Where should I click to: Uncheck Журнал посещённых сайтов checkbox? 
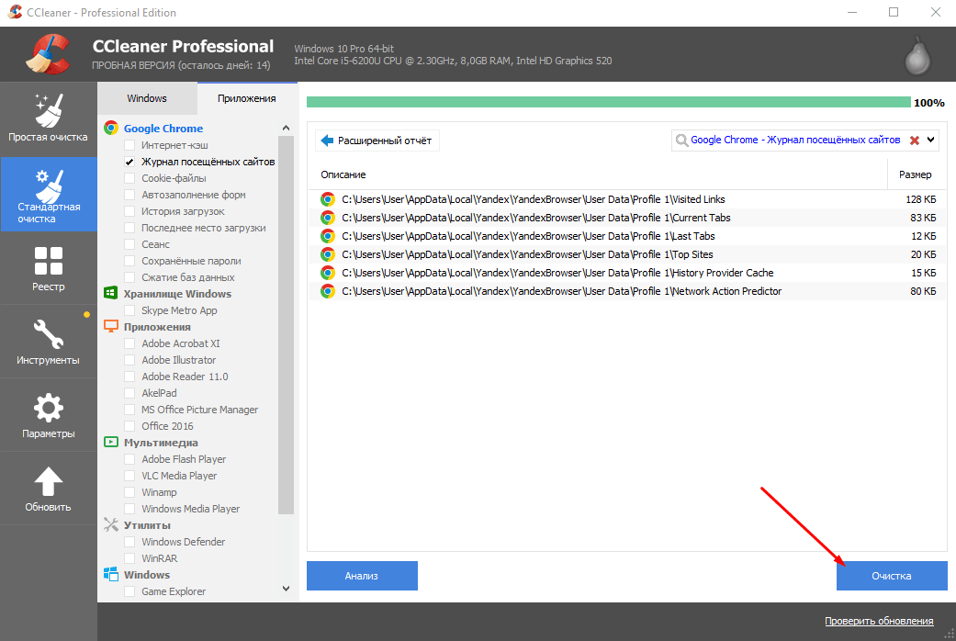tap(130, 162)
